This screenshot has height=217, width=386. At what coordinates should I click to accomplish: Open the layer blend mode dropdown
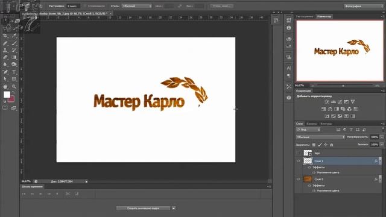coord(320,137)
